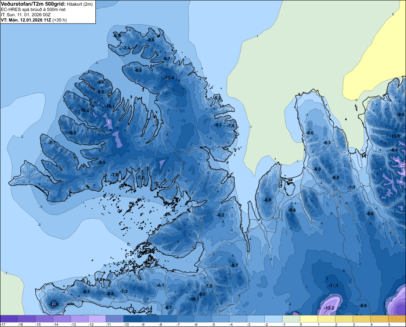Click the "-17" legend tick label
406x327 pixels.
[3, 325]
